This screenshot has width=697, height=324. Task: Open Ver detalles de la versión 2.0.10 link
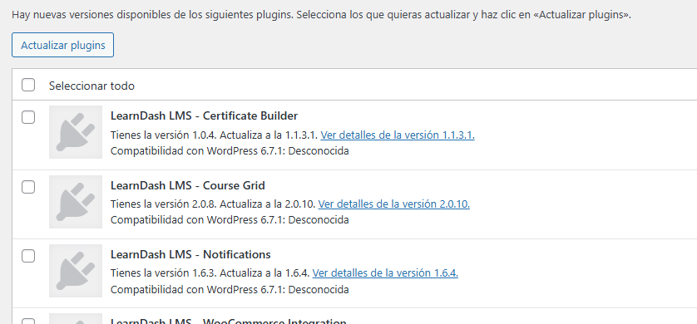394,204
